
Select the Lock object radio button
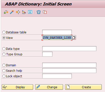point(4,76)
